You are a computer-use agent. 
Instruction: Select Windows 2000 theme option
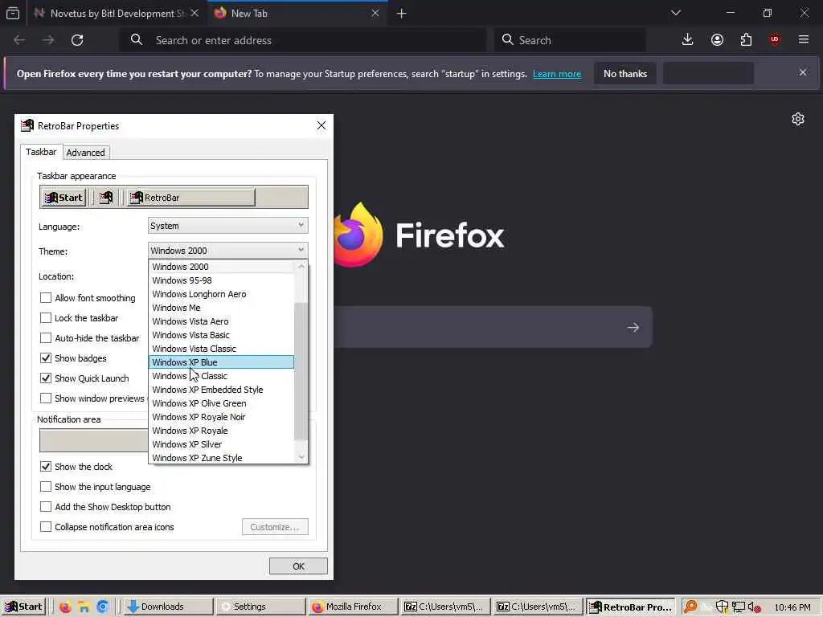coord(221,267)
